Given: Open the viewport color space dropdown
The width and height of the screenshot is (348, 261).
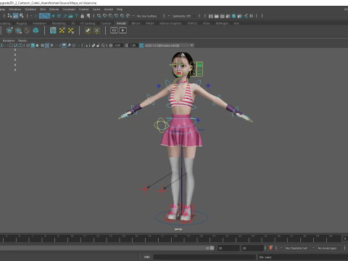Looking at the screenshot, I should pos(170,46).
